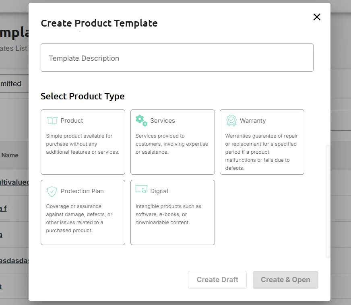Click the "Digital" card title
The image size is (351, 305).
(x=159, y=191)
